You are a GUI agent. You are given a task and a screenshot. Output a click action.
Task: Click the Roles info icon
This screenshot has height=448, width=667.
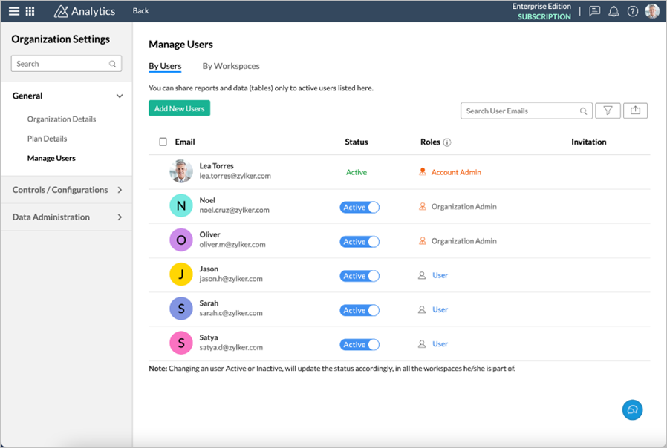(x=447, y=142)
